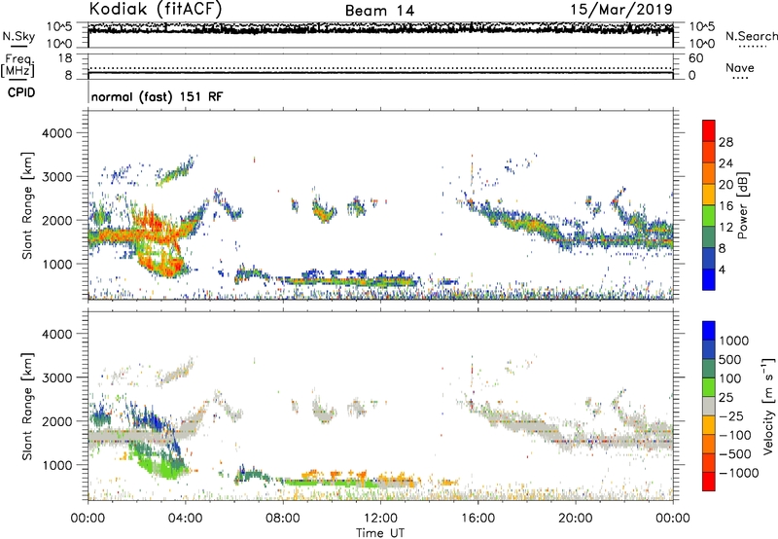Select the "60" Nave axis tick
This screenshot has width=778, height=539.
click(x=695, y=58)
